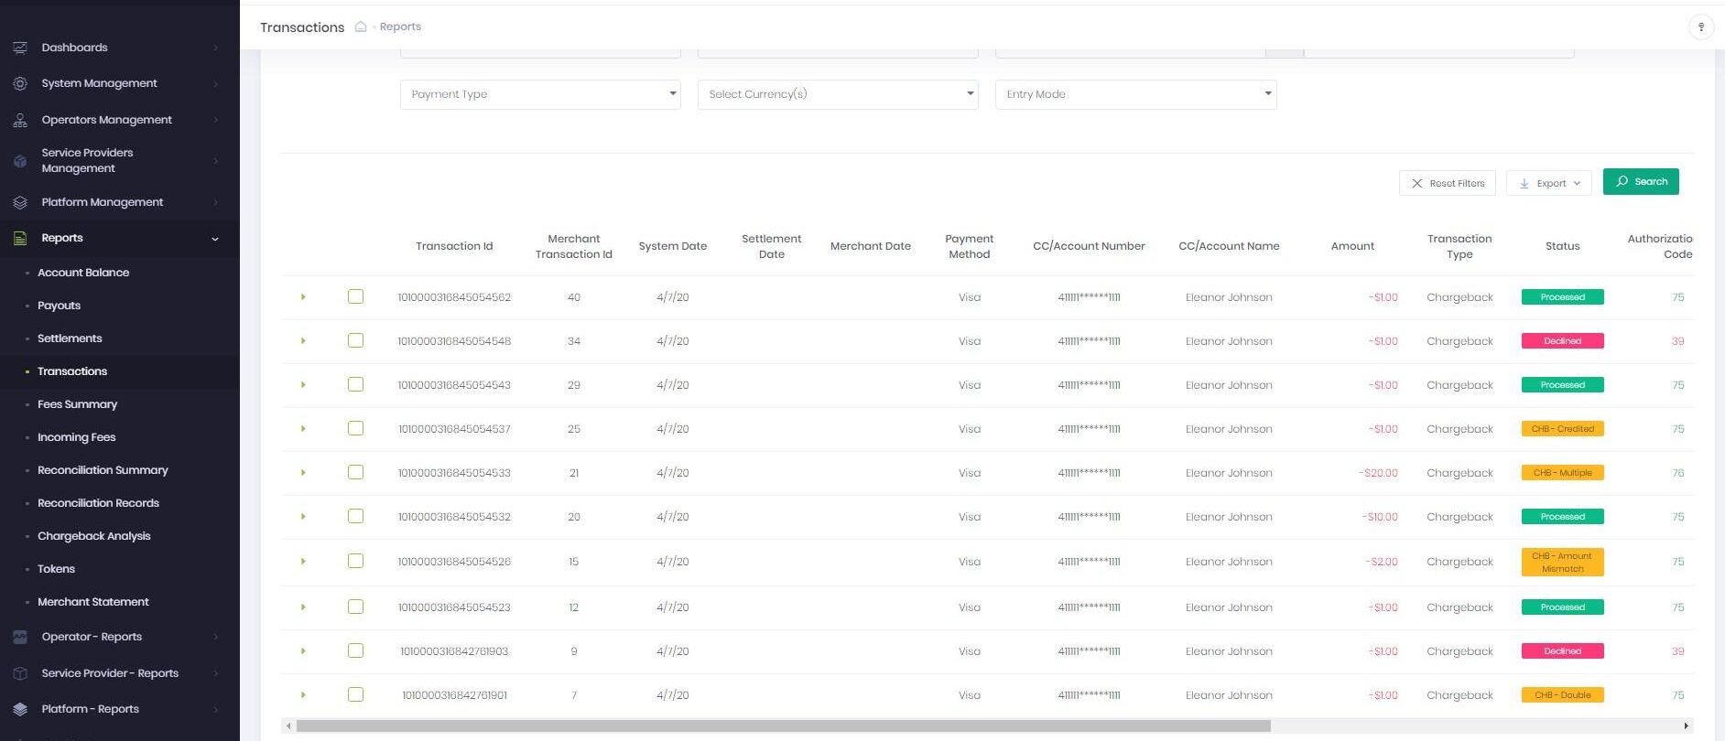Open the Payment Type dropdown
This screenshot has width=1725, height=741.
click(540, 94)
